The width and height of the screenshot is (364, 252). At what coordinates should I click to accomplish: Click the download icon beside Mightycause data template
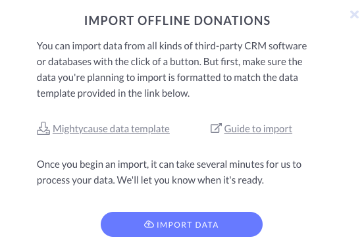click(43, 128)
